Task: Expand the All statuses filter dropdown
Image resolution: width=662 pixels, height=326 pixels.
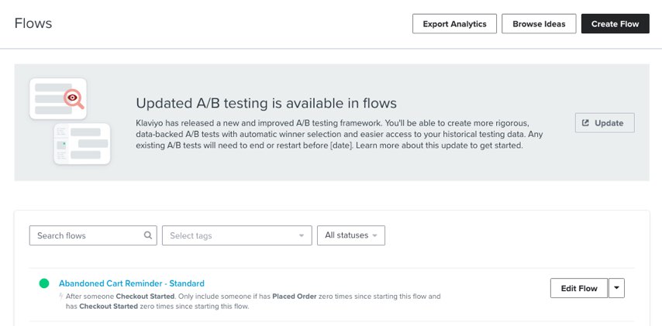Action: (350, 235)
